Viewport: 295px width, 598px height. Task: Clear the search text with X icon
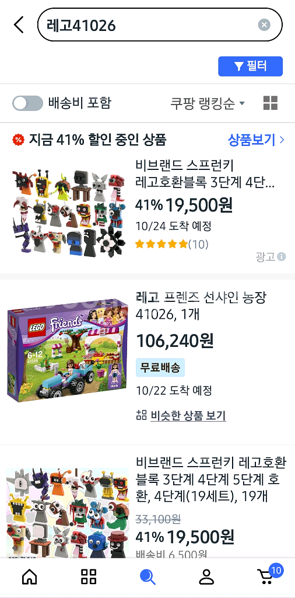(x=264, y=25)
